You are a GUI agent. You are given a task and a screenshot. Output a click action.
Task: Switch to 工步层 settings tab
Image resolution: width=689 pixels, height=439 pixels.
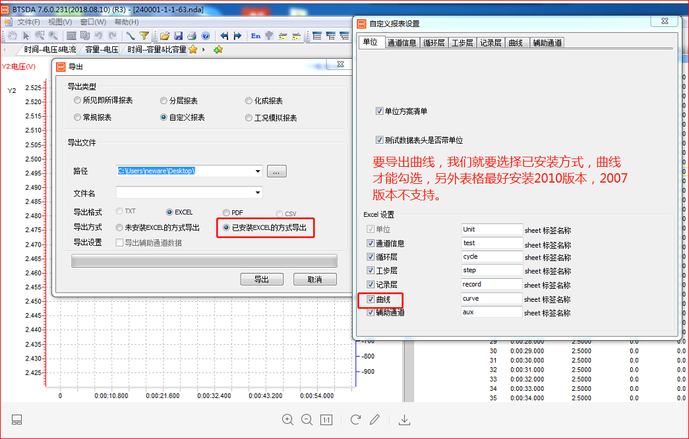pyautogui.click(x=462, y=43)
